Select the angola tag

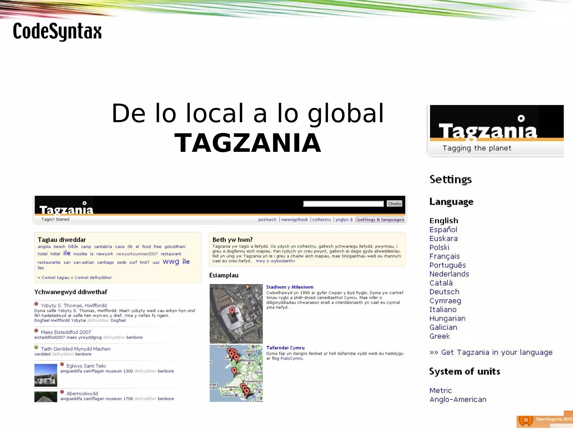pyautogui.click(x=44, y=247)
